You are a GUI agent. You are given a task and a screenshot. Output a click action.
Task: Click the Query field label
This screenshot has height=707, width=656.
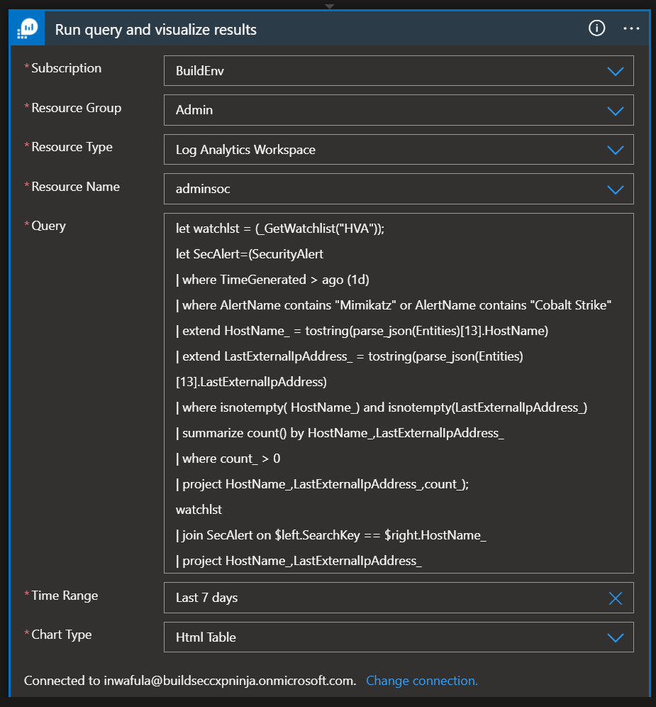[48, 226]
